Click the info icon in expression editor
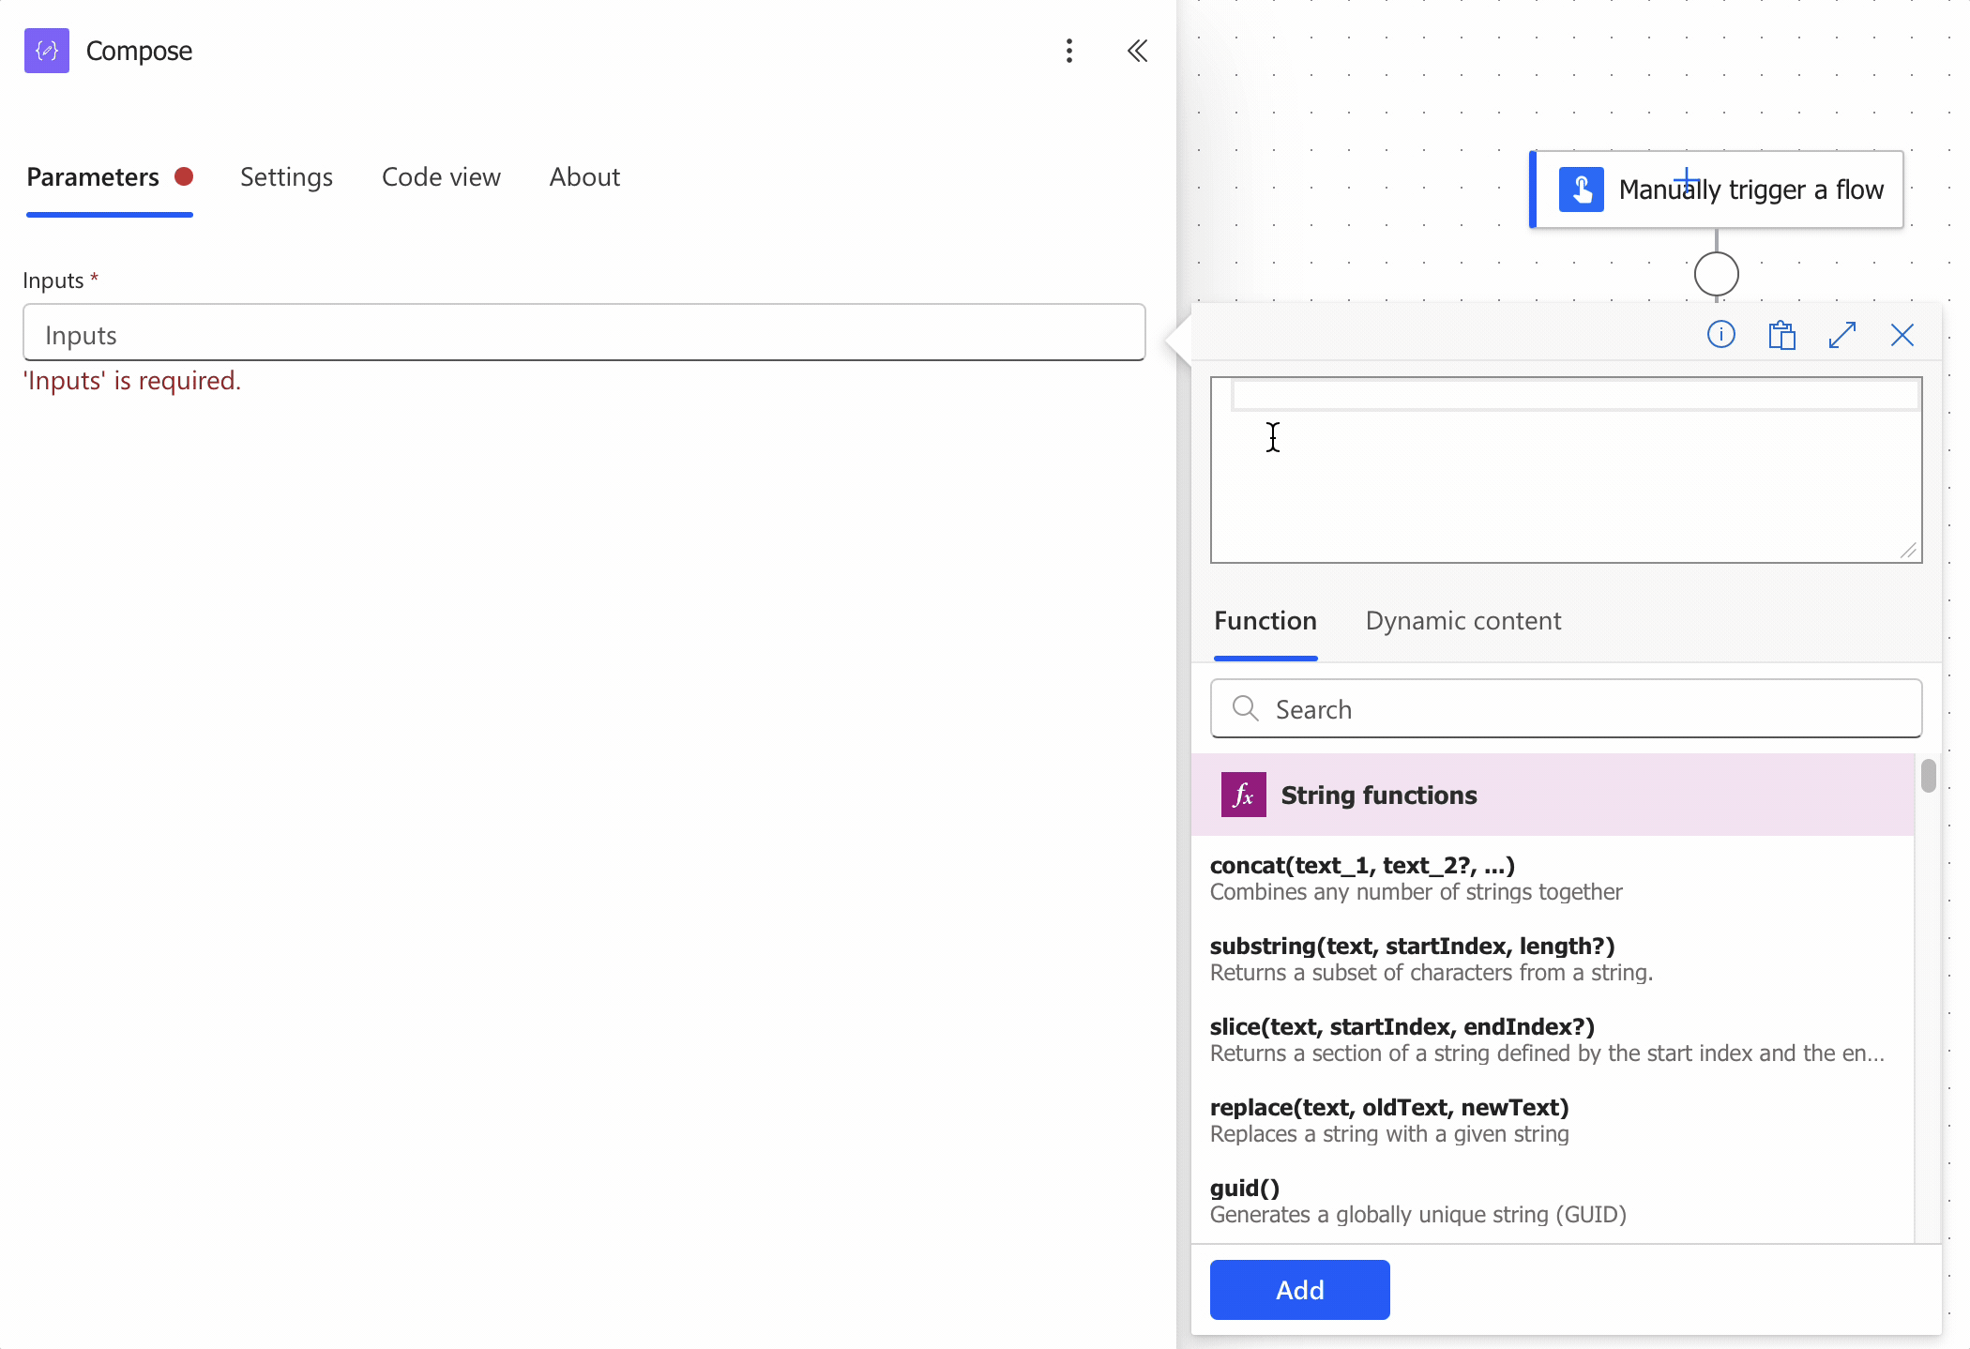 click(1720, 335)
